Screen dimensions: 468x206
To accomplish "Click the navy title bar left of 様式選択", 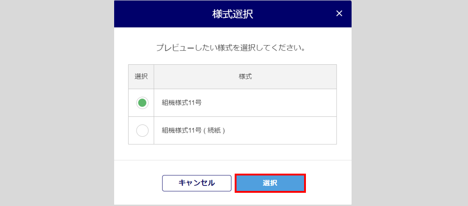I will tap(160, 14).
